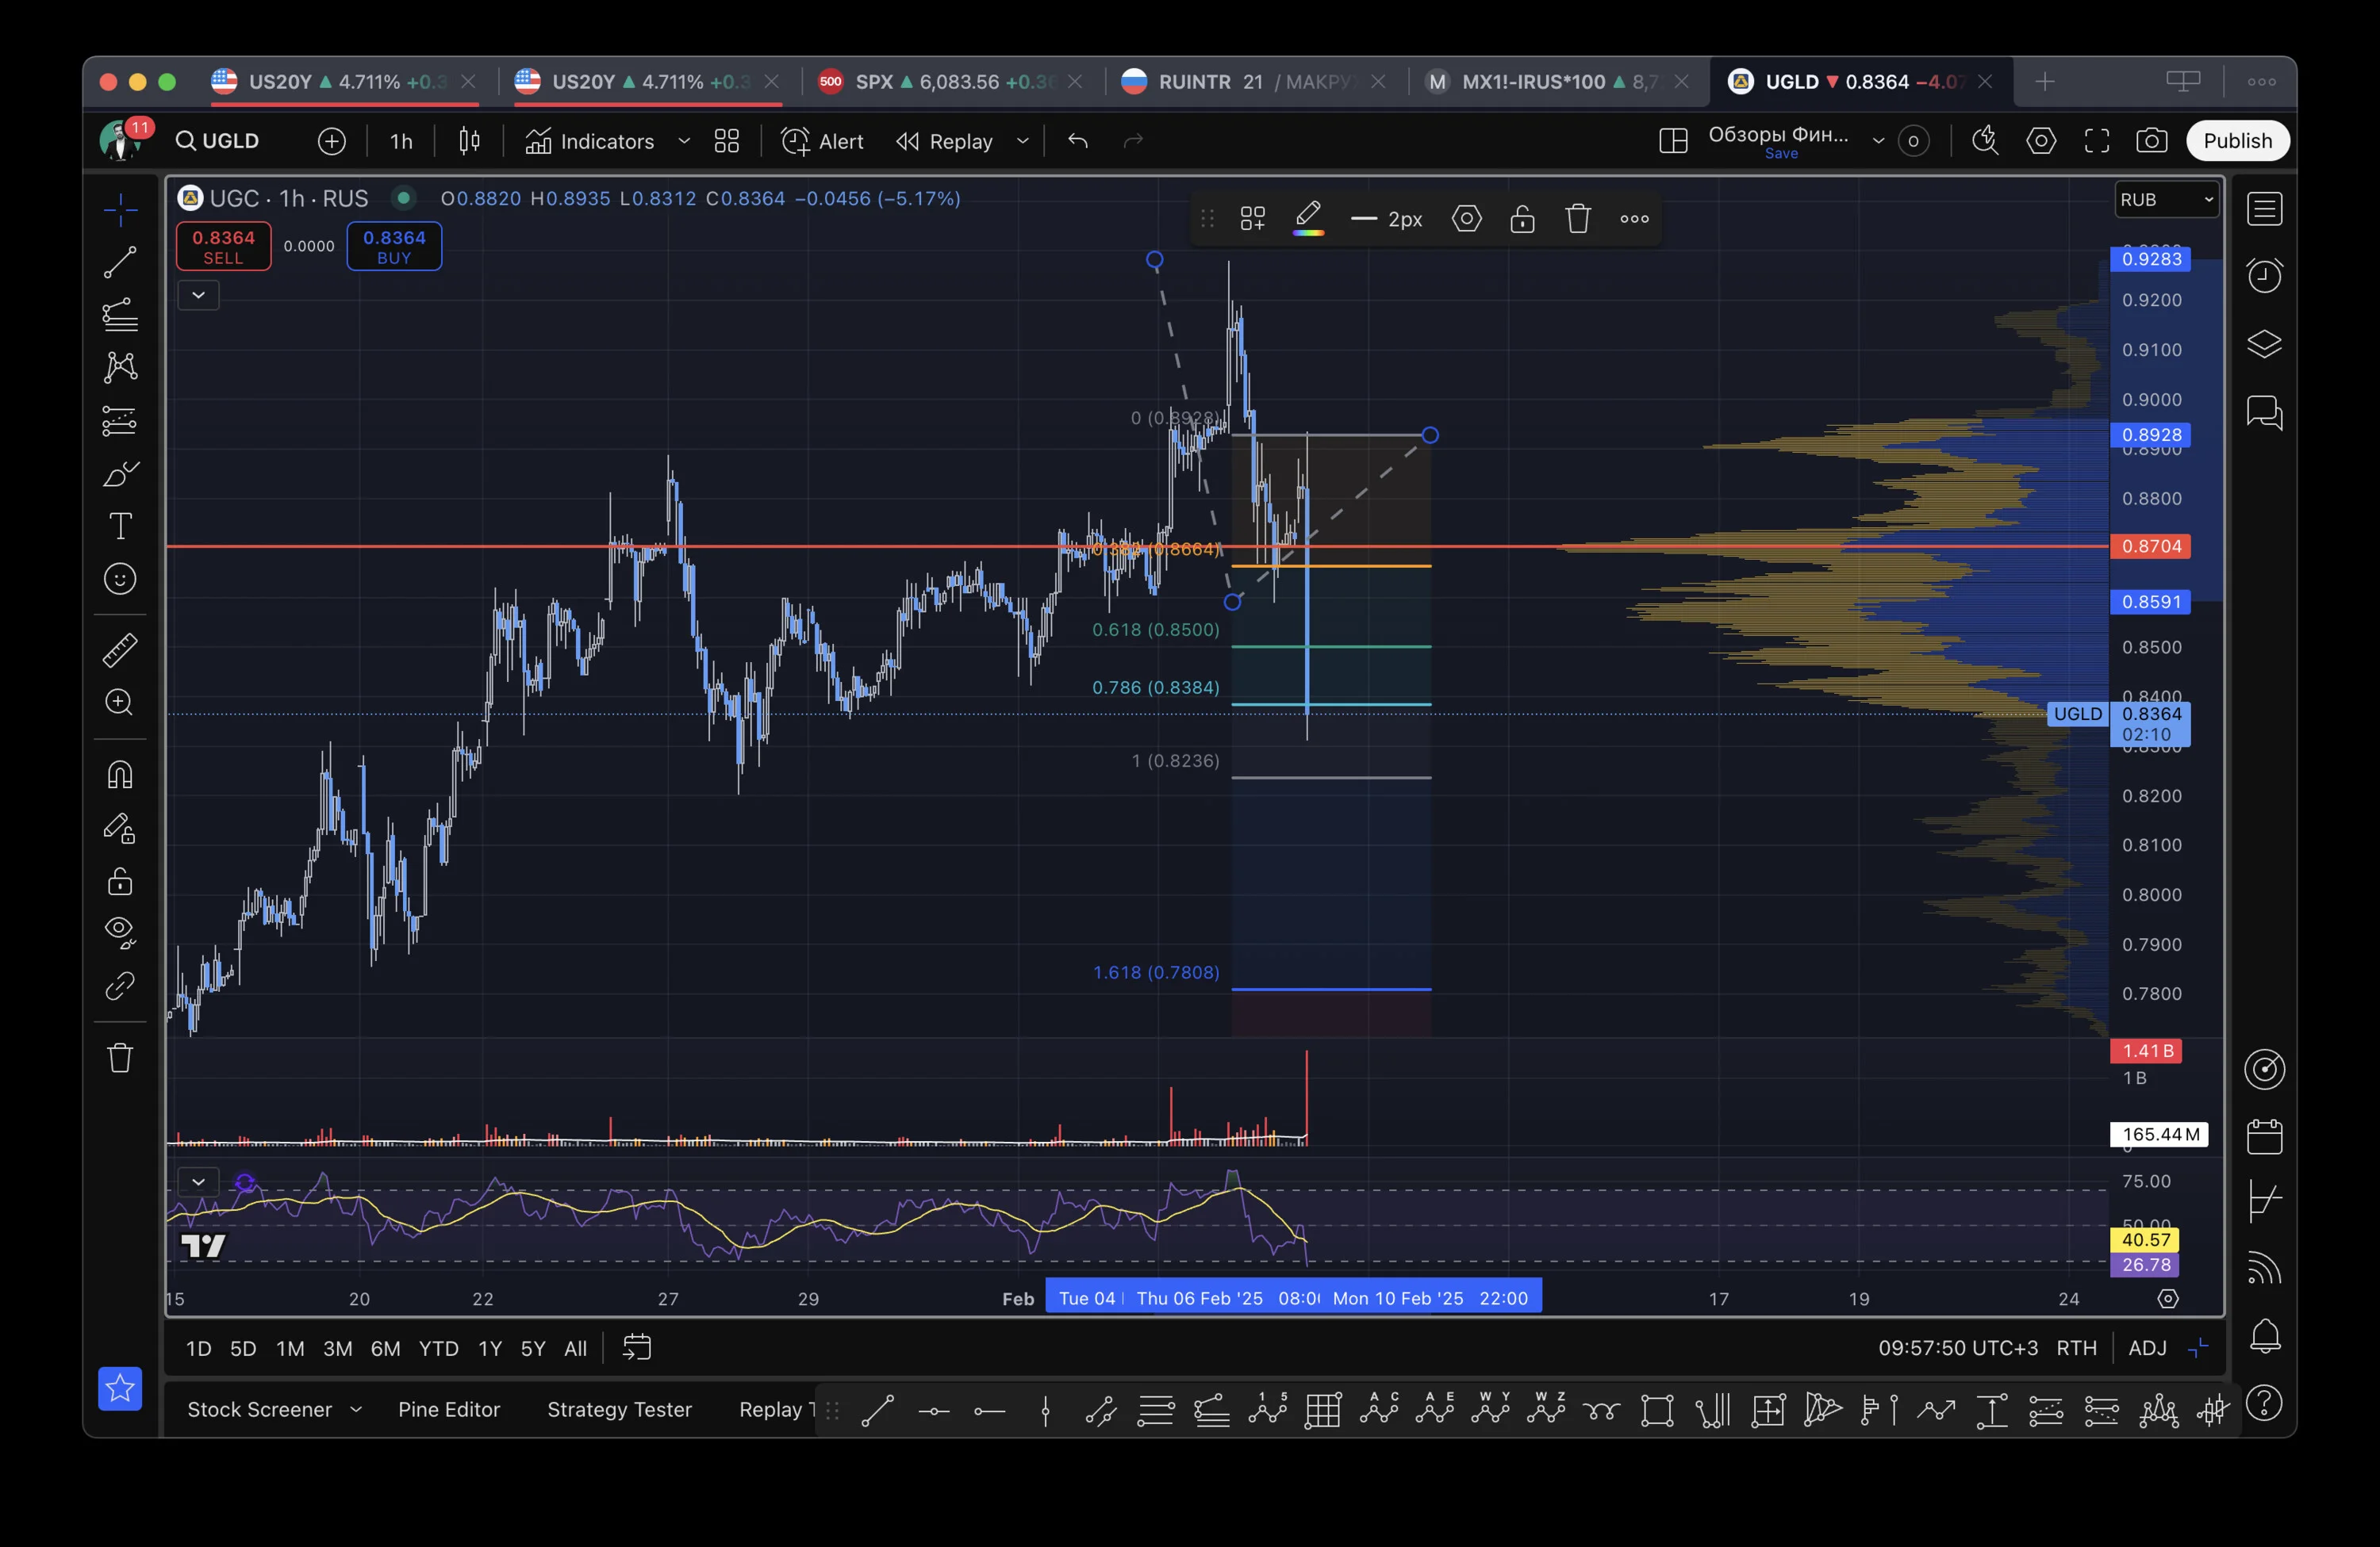Switch to the MX1!-IRUS*100 tab

click(x=1558, y=82)
